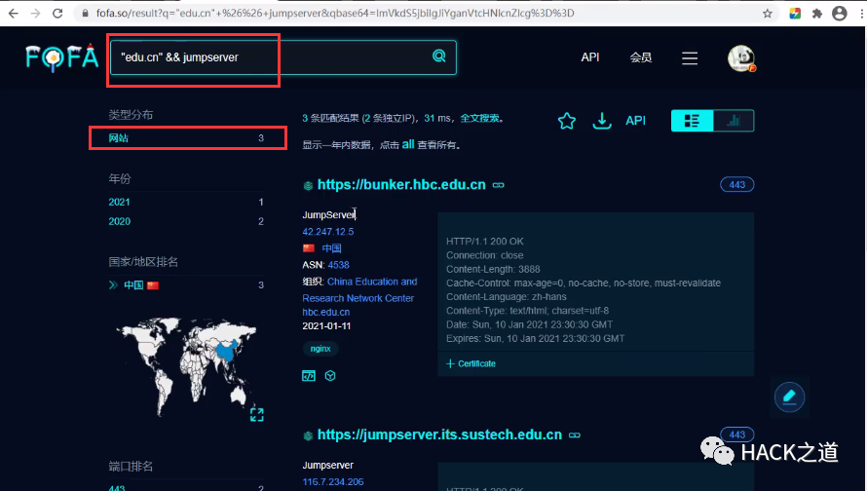Expand the Certificate section
The width and height of the screenshot is (867, 491).
pos(471,363)
